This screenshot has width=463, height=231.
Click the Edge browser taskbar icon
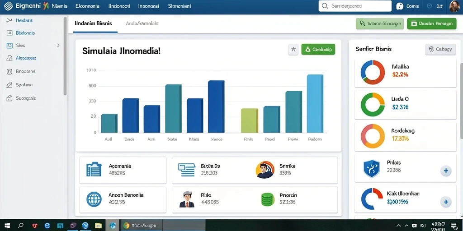coord(47,226)
